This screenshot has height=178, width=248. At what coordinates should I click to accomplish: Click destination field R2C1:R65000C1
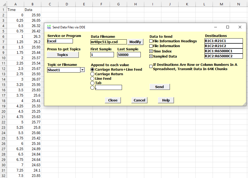[x=224, y=51]
